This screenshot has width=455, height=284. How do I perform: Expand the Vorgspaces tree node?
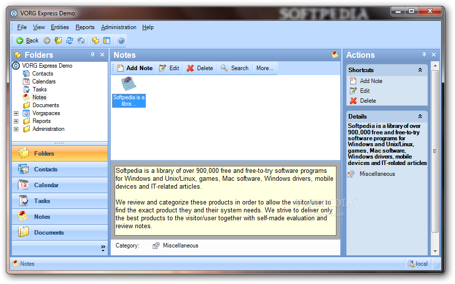click(16, 114)
